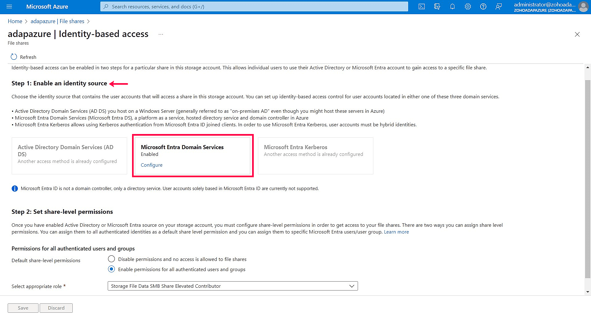Launch Cloud Shell from the top bar

pyautogui.click(x=422, y=6)
